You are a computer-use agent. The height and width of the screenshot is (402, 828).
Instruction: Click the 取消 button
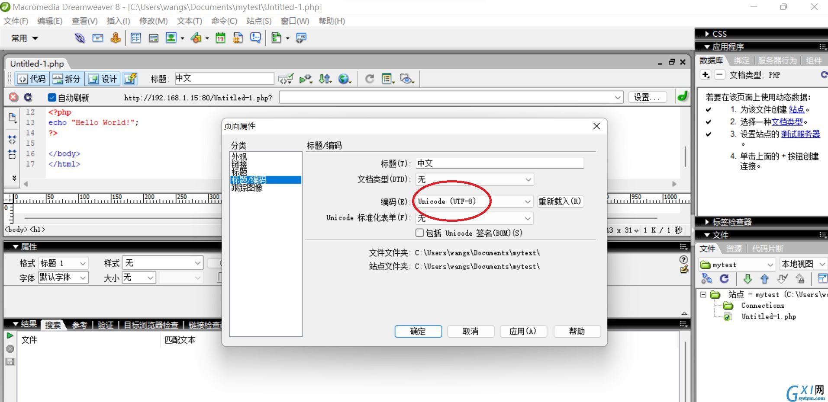click(470, 331)
